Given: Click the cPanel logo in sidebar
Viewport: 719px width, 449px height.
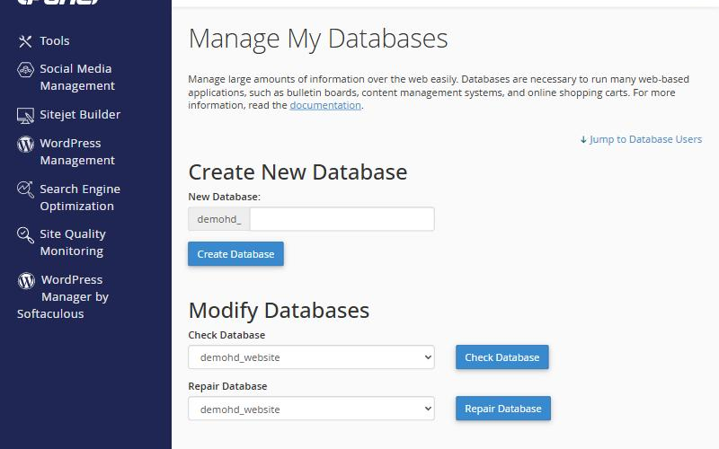Looking at the screenshot, I should click(58, 3).
